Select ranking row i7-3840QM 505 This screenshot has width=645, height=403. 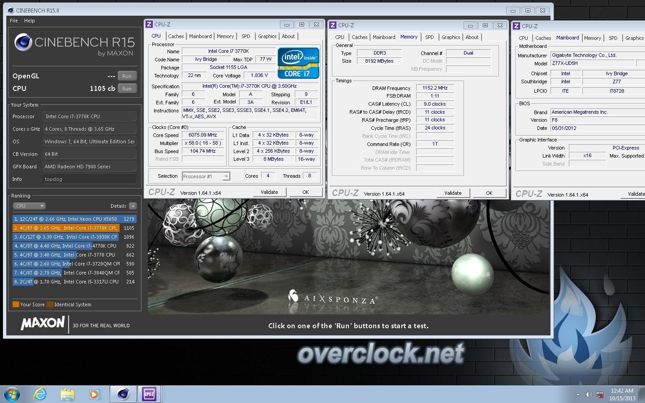pos(74,273)
